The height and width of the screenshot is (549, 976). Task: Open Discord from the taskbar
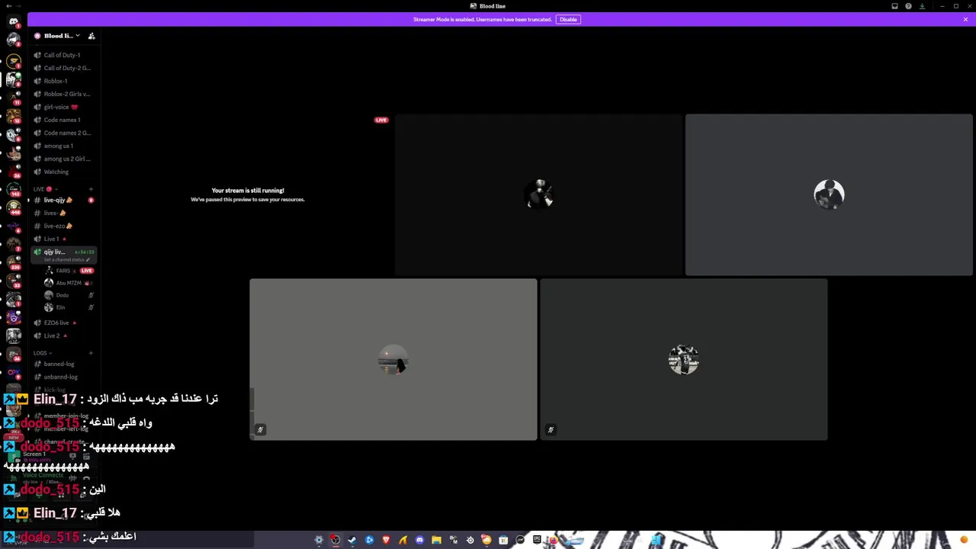point(419,540)
